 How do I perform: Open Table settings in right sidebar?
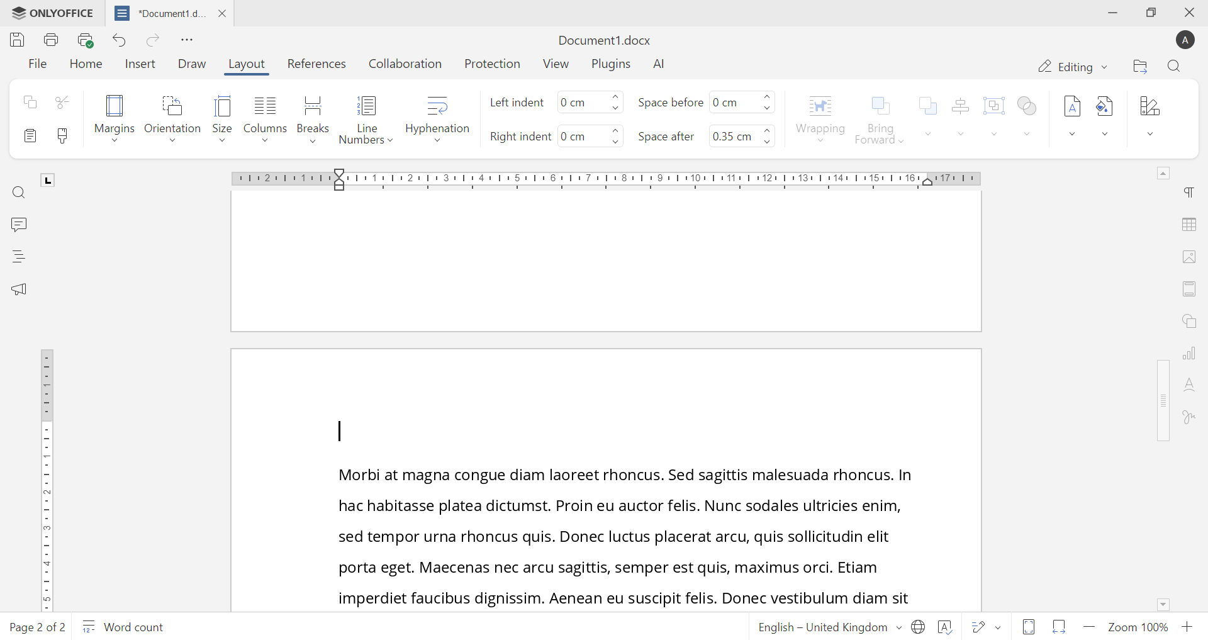[x=1190, y=225]
